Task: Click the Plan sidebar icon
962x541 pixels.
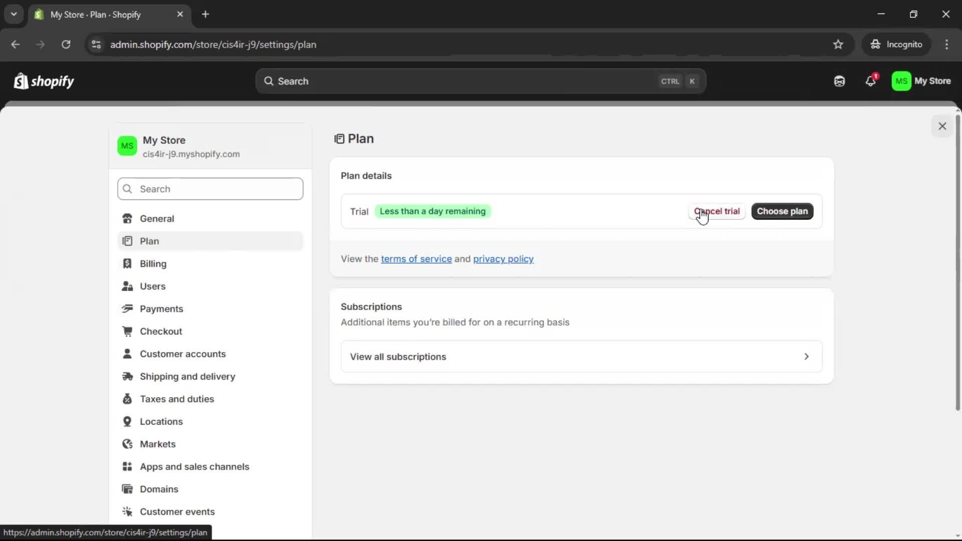Action: (127, 241)
